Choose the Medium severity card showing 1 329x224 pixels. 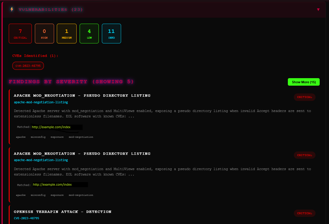coord(66,34)
